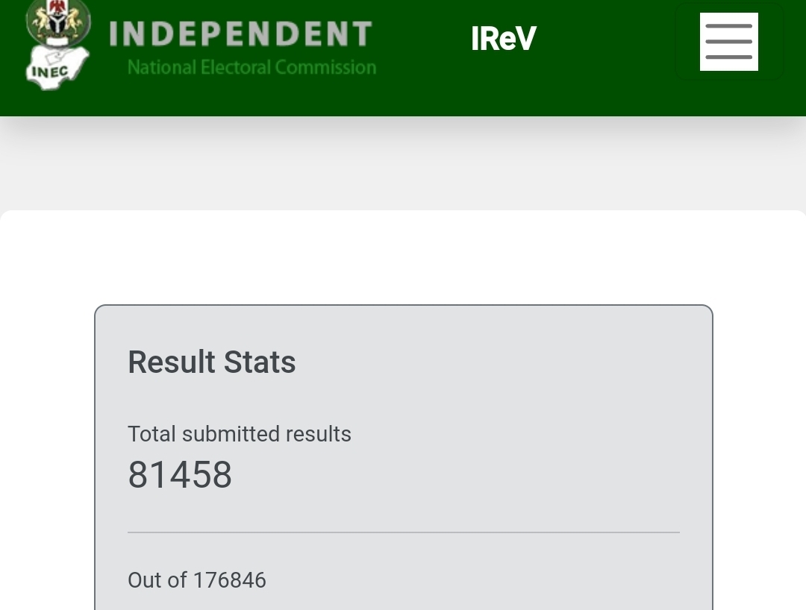Image resolution: width=806 pixels, height=610 pixels.
Task: Click the Nigerian coat of arms crest
Action: [x=58, y=24]
